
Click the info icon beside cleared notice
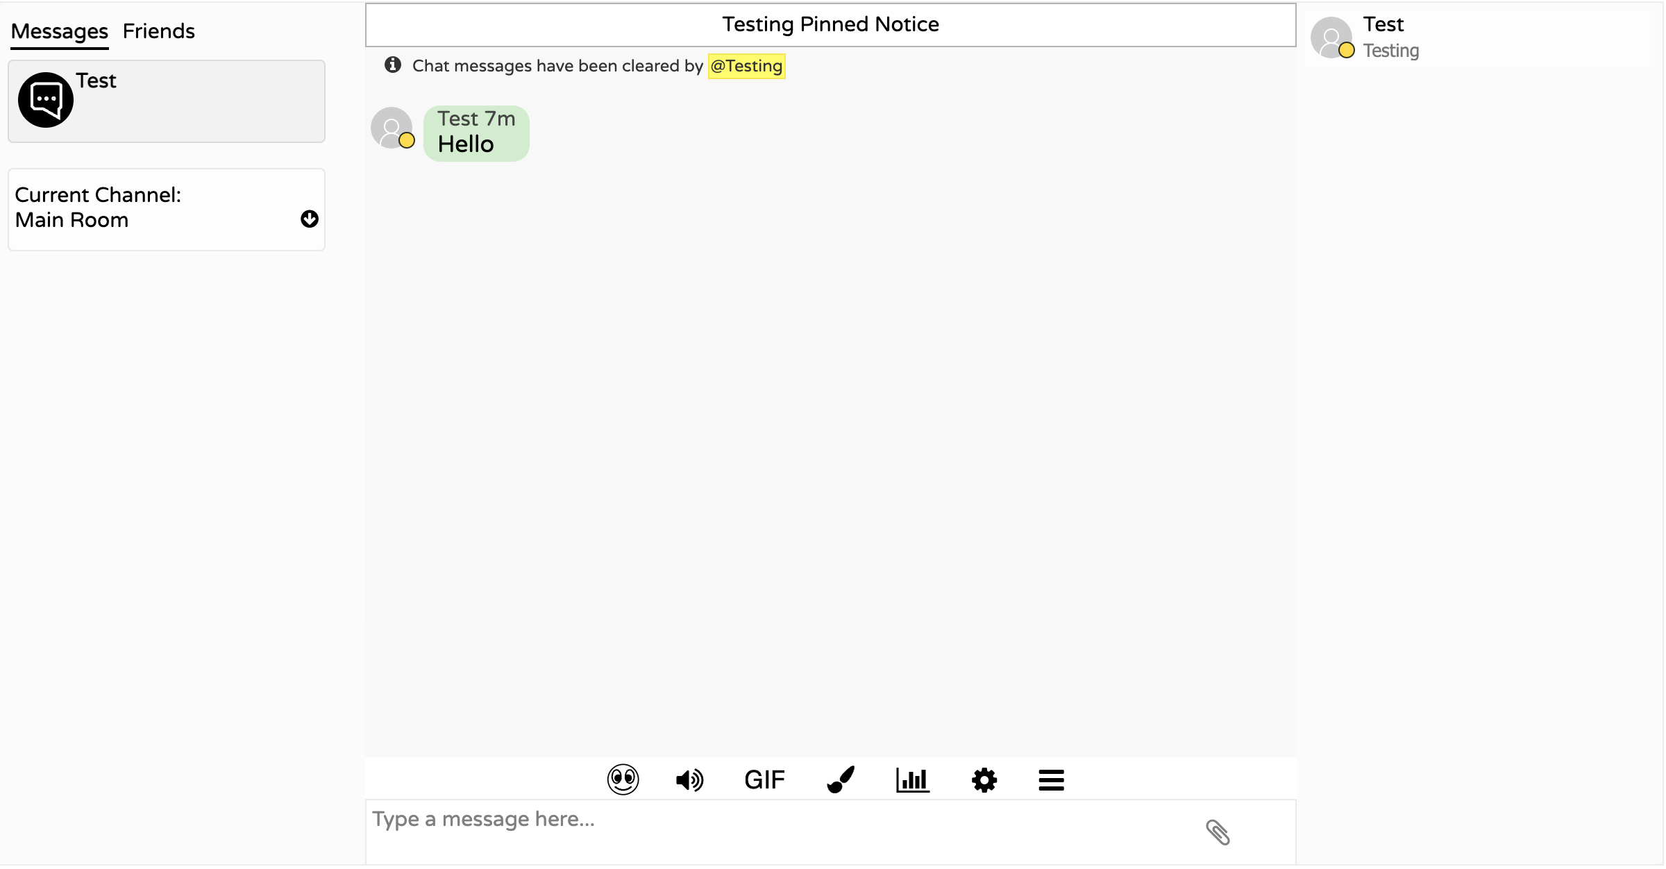(393, 65)
